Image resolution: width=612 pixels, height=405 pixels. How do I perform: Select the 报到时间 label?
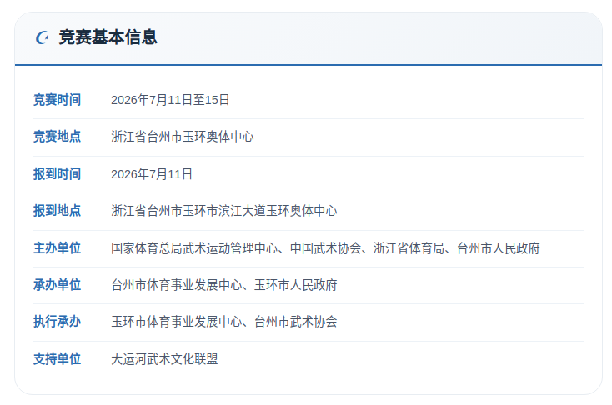(57, 174)
